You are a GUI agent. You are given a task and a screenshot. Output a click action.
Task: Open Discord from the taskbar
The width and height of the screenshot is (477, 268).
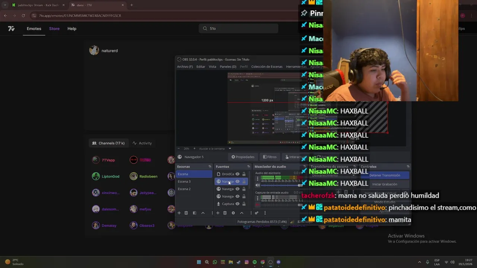click(278, 262)
